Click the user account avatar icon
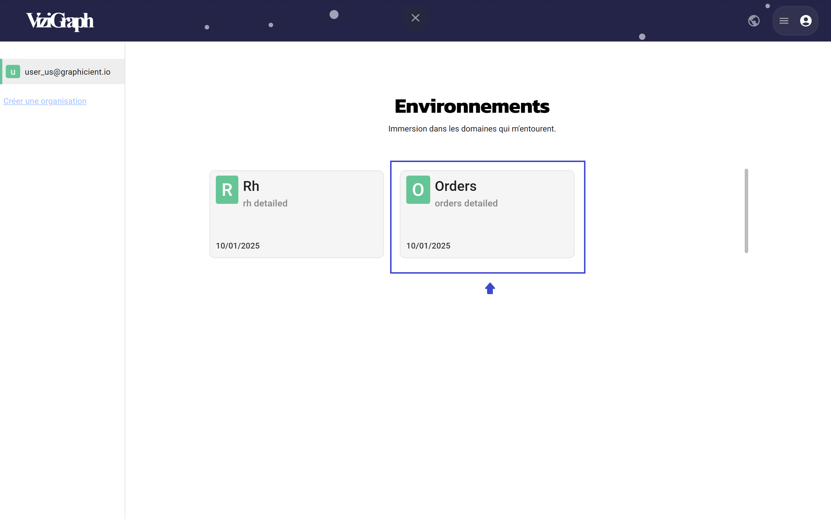The width and height of the screenshot is (831, 519). pos(806,21)
